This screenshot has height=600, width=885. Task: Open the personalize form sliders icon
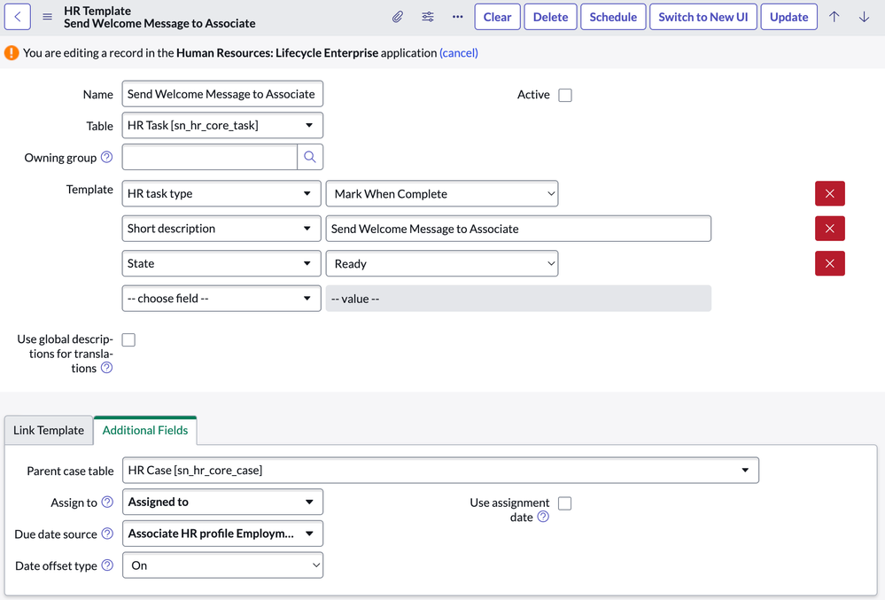[x=428, y=17]
